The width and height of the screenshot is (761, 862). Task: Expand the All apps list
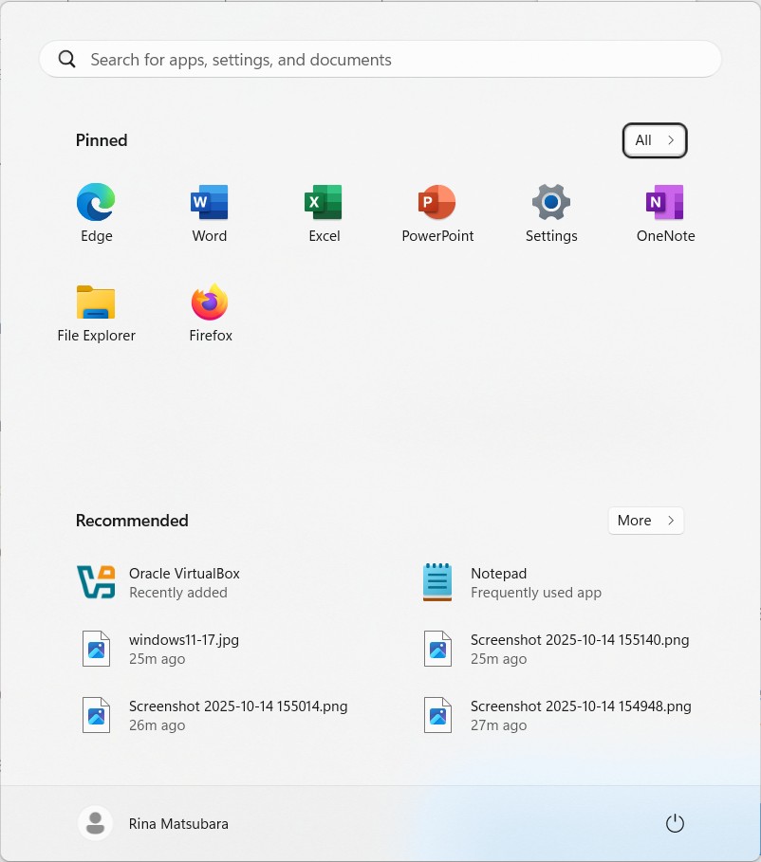(x=654, y=140)
